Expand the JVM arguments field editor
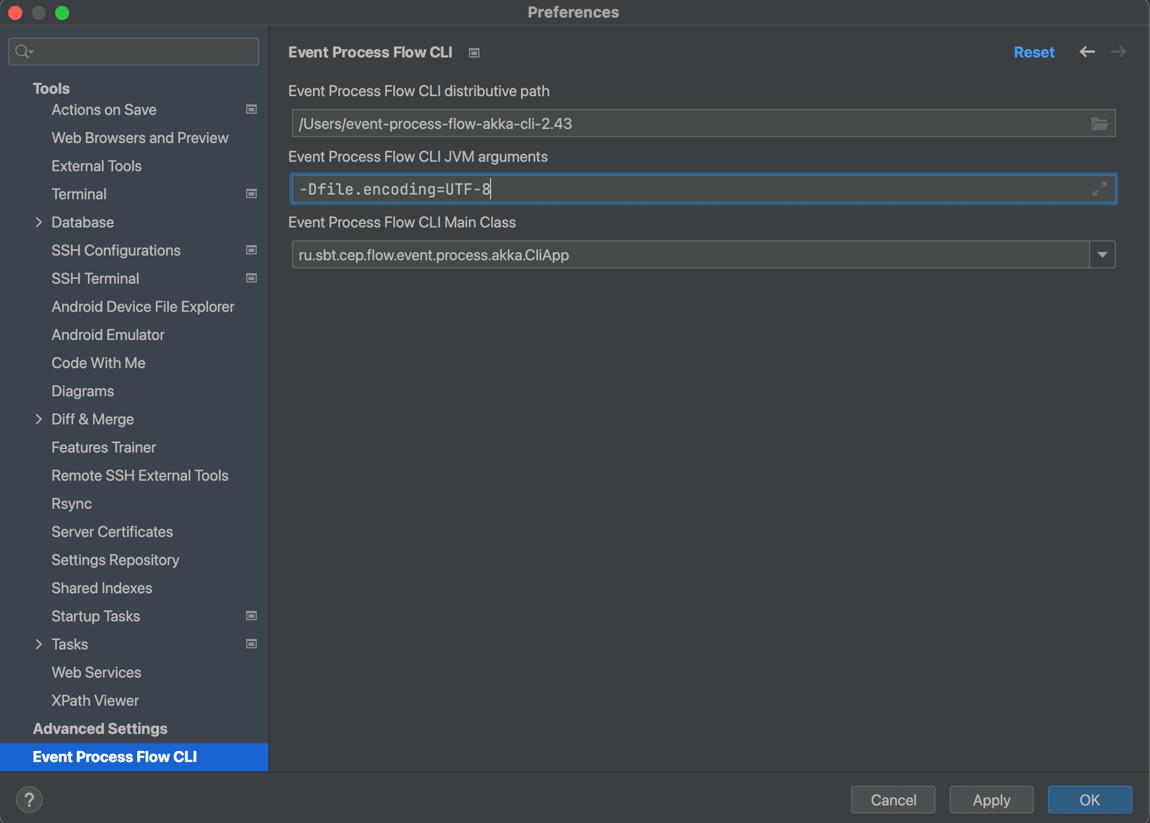 click(x=1098, y=190)
